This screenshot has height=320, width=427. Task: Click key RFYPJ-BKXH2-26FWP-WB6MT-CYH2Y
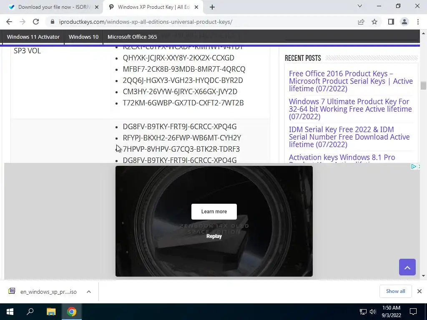[182, 138]
